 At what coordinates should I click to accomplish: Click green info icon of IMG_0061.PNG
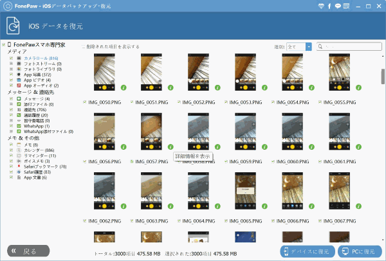[359, 147]
